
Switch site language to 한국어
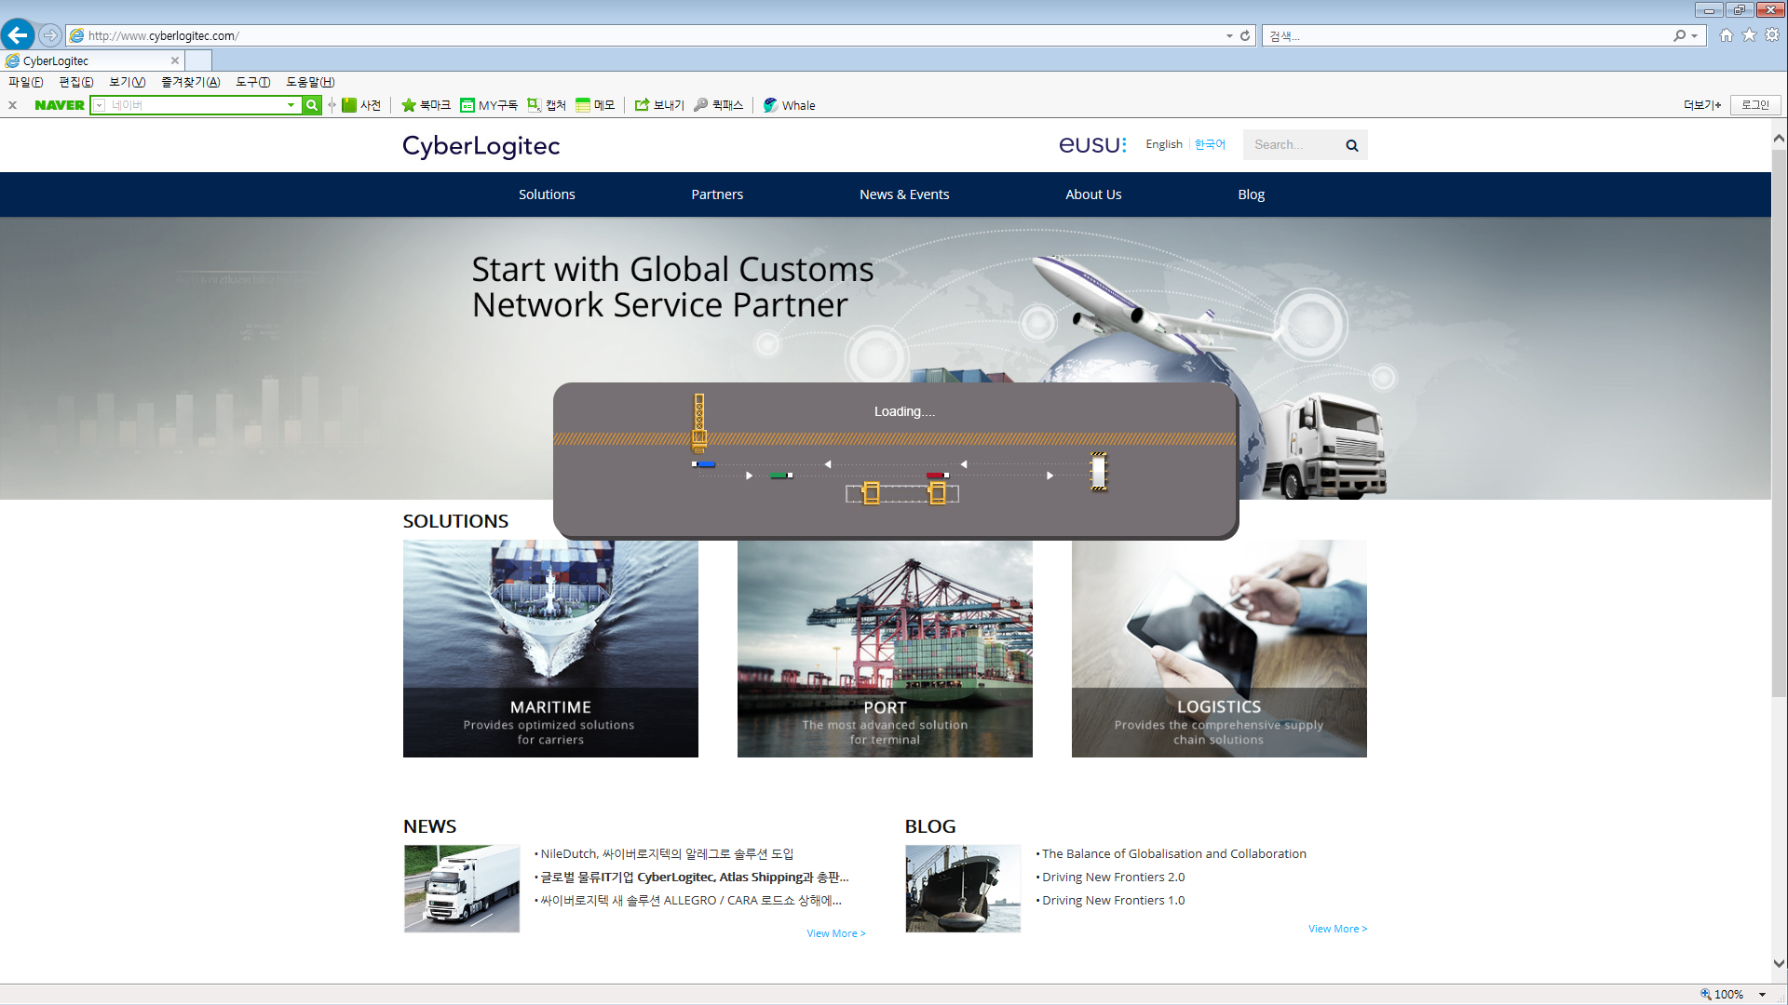[1210, 144]
